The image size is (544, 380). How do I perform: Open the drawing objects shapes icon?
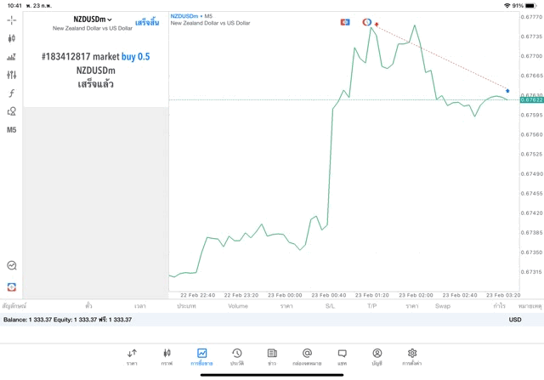[11, 111]
